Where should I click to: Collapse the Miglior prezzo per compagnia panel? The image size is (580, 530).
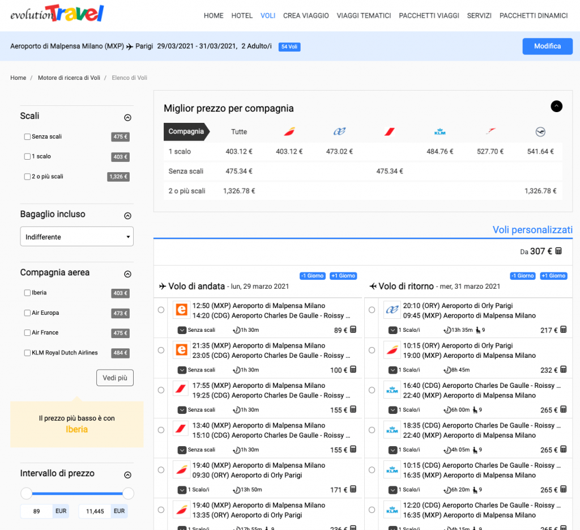pos(556,106)
